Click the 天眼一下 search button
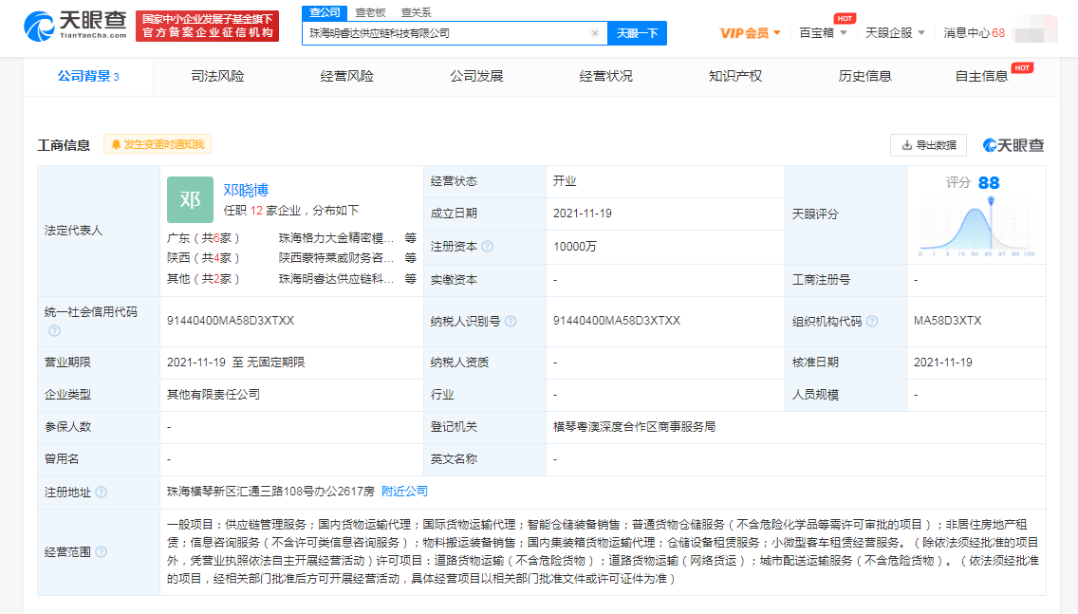This screenshot has height=614, width=1078. [x=638, y=32]
